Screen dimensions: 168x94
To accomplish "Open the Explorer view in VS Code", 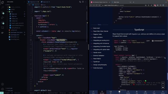I will [2, 2].
